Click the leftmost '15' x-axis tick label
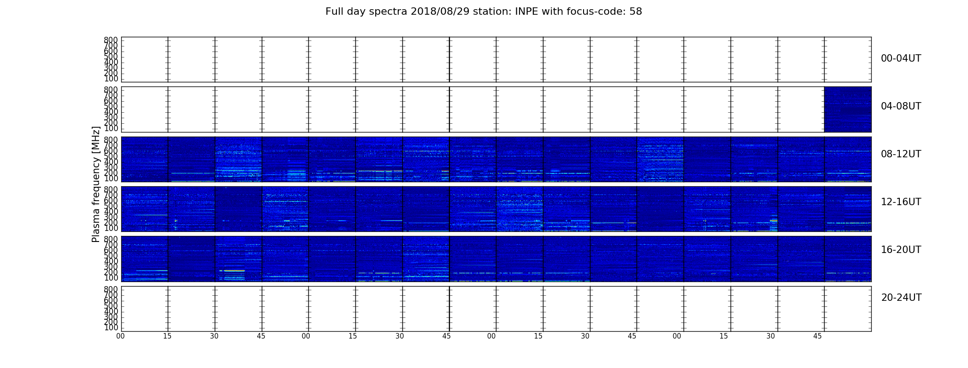The width and height of the screenshot is (968, 368). pos(167,336)
